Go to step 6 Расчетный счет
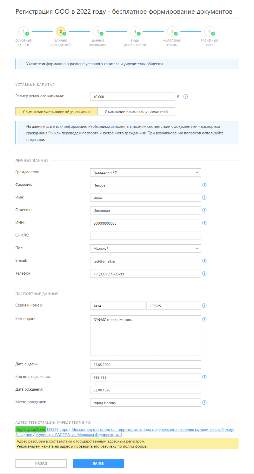This screenshot has width=254, height=474. [x=210, y=32]
